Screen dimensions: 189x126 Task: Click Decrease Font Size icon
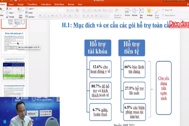[x=72, y=10]
